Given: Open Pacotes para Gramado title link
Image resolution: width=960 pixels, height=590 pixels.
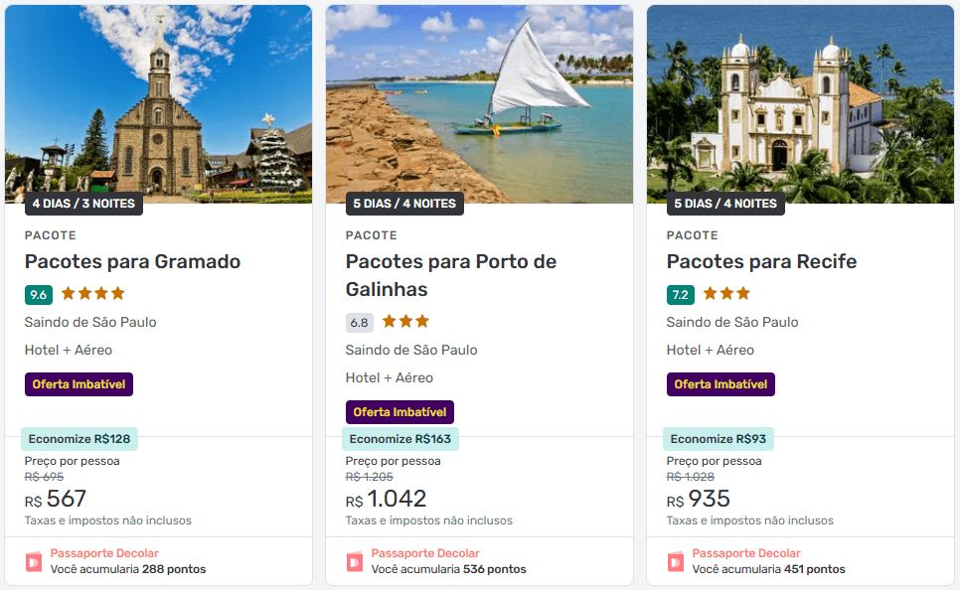Looking at the screenshot, I should click(132, 262).
